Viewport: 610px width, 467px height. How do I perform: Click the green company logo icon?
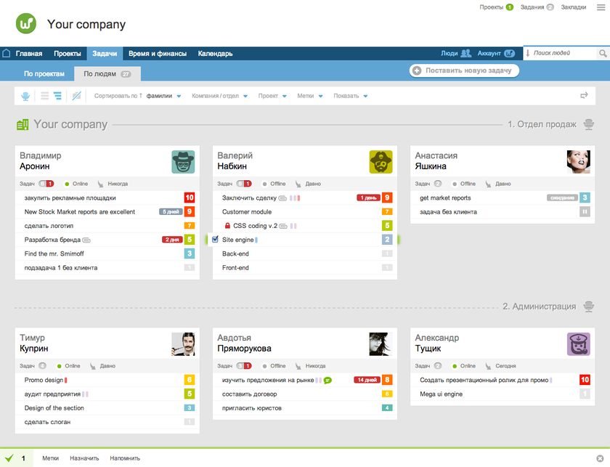(x=26, y=23)
